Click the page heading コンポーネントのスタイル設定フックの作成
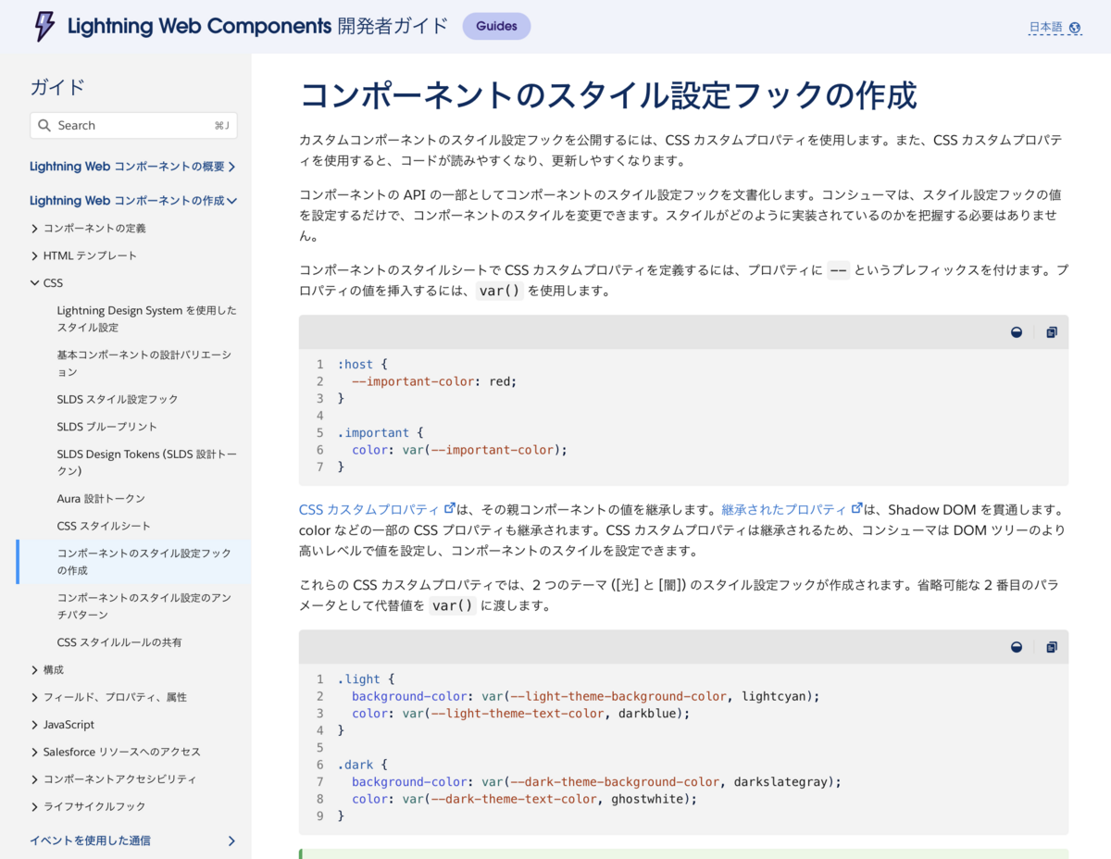Viewport: 1111px width, 859px height. point(608,95)
